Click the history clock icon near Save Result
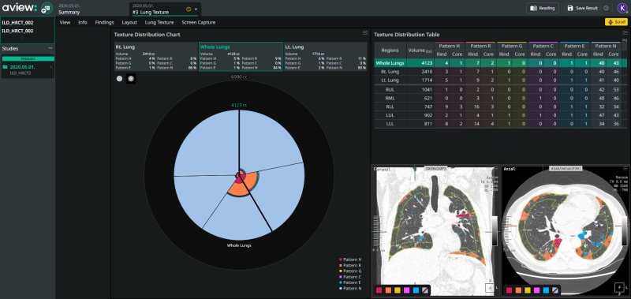The image size is (631, 299). tap(606, 8)
